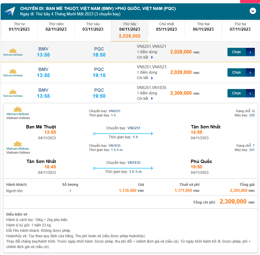
Task: Click the arrow icon beside the first Chi tiết
Action: [x=152, y=57]
